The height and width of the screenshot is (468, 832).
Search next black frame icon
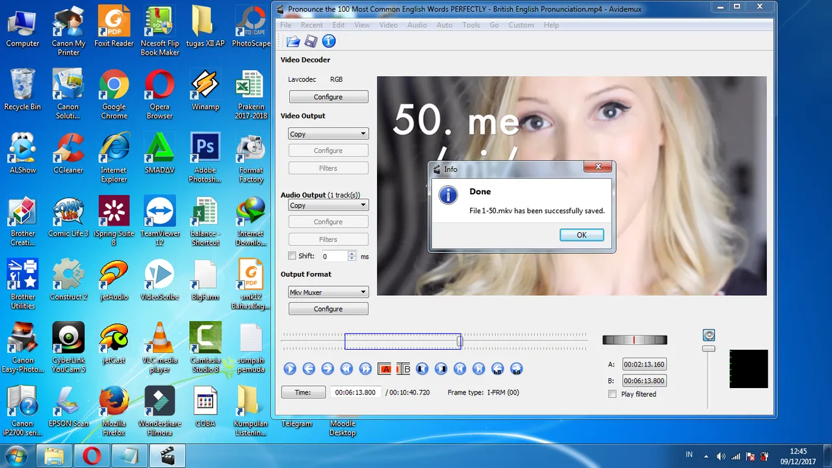(x=441, y=369)
